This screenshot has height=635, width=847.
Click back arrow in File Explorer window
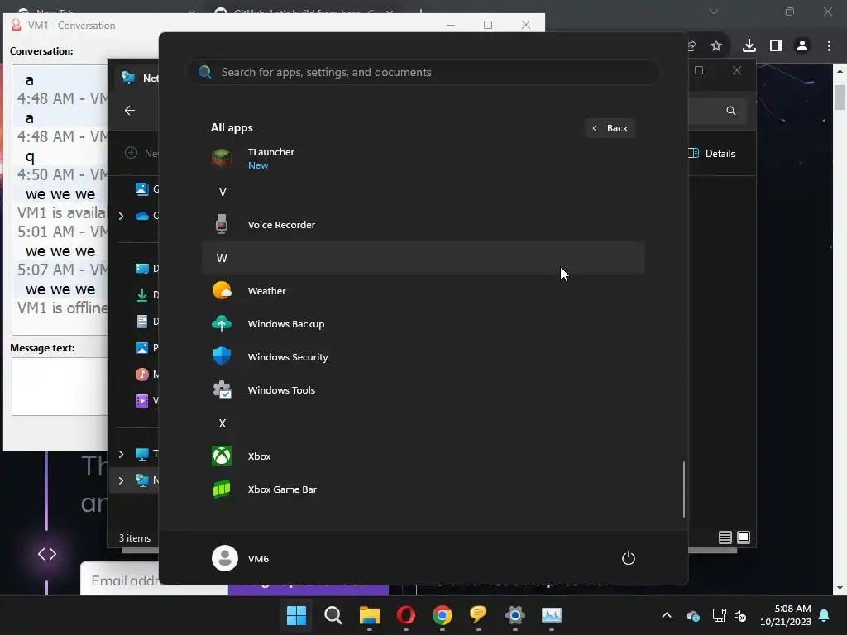[x=130, y=111]
